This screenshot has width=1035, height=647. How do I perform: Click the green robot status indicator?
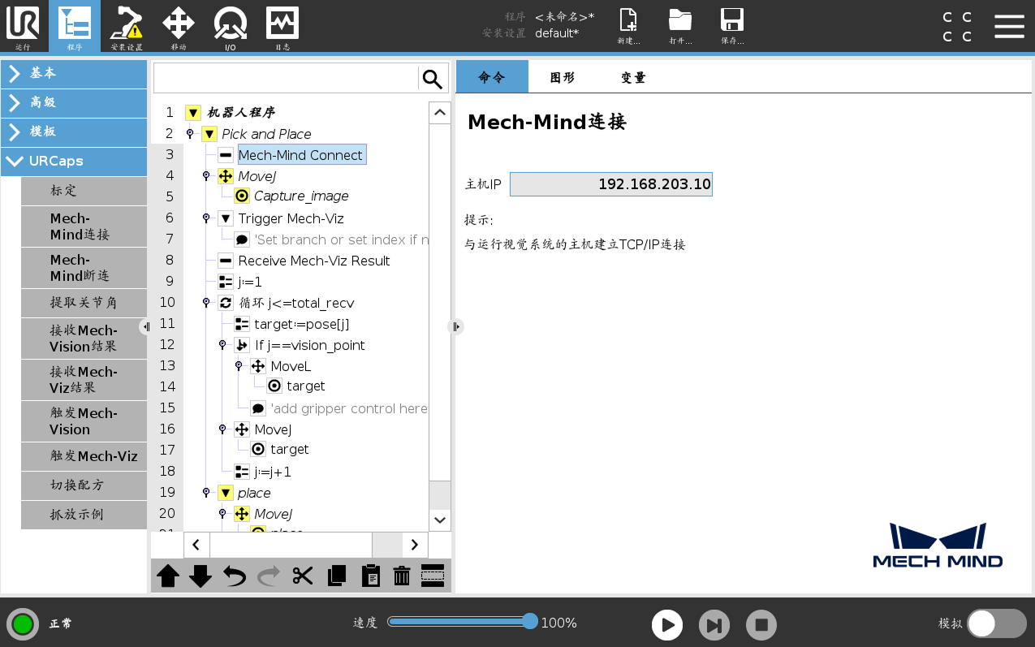pos(23,624)
